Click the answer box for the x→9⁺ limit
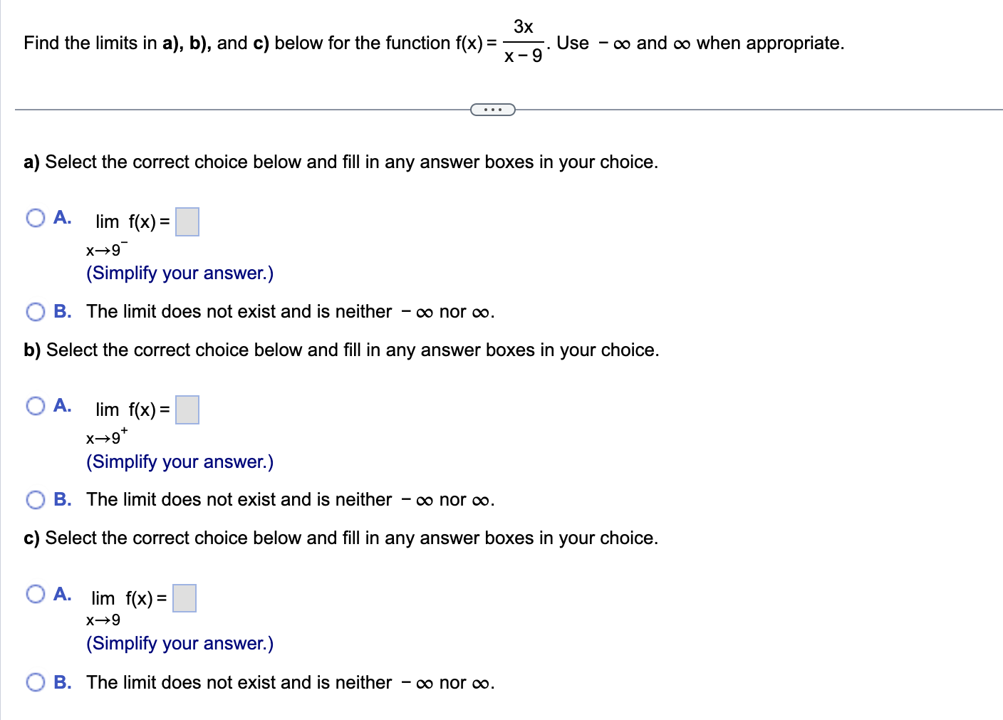 (x=187, y=409)
